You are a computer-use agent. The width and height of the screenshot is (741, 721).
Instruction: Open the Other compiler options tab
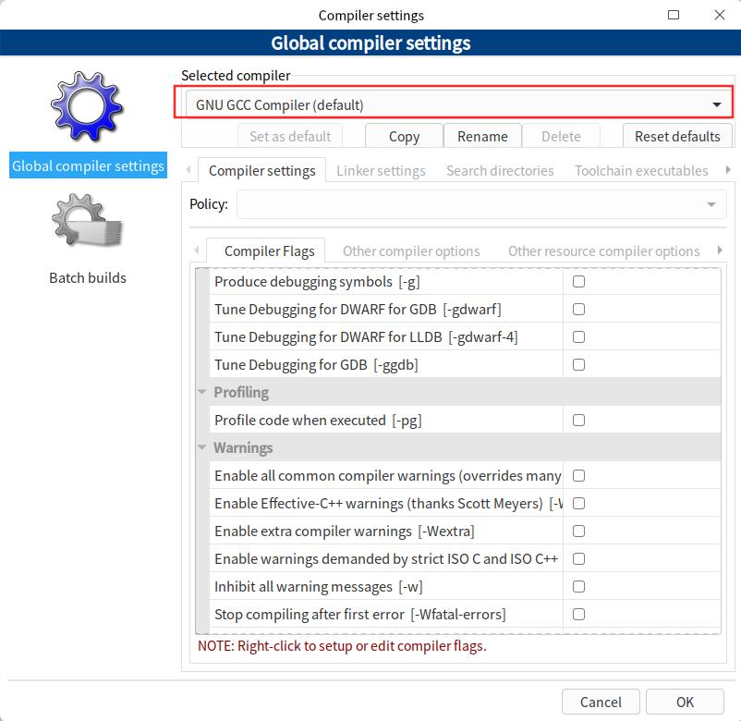tap(411, 251)
